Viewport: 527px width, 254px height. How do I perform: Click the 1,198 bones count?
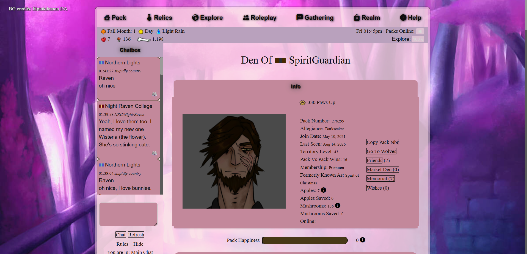pyautogui.click(x=158, y=39)
